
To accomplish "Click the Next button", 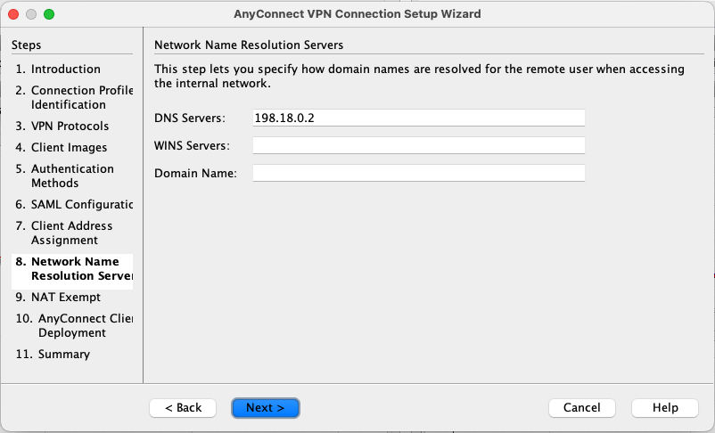I will pyautogui.click(x=265, y=407).
